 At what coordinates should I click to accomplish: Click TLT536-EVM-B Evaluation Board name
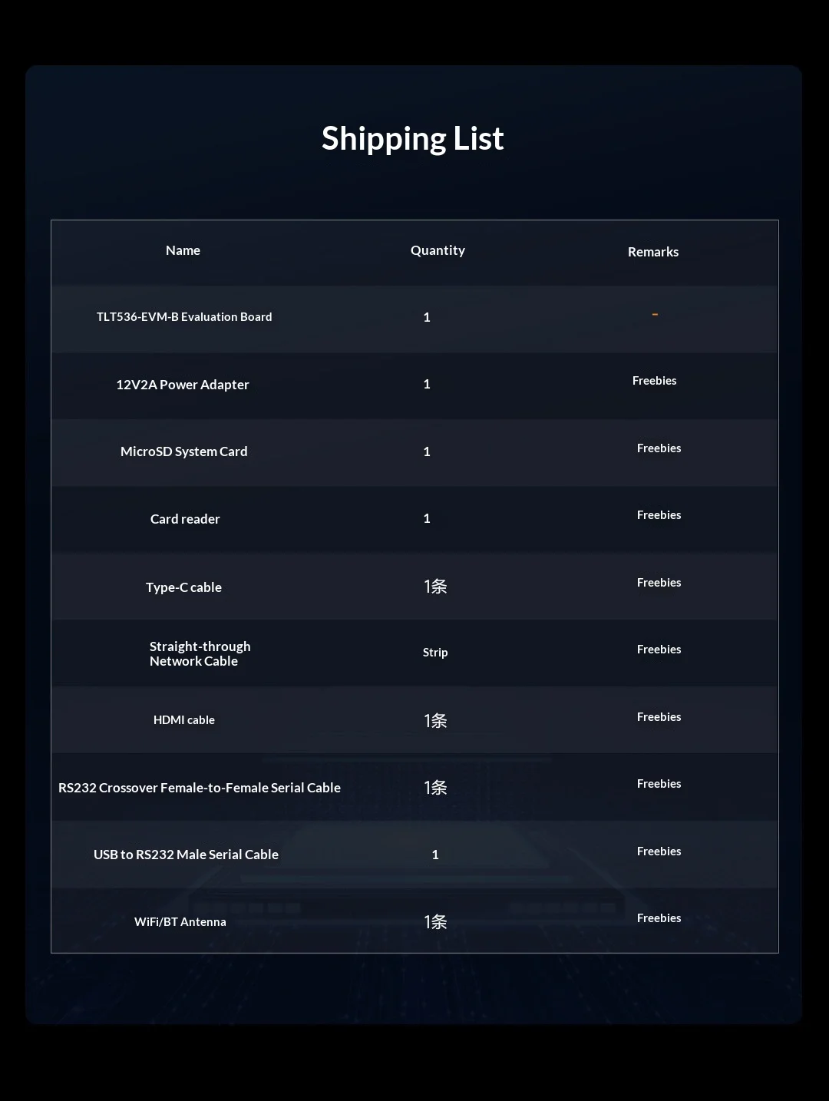click(x=184, y=316)
